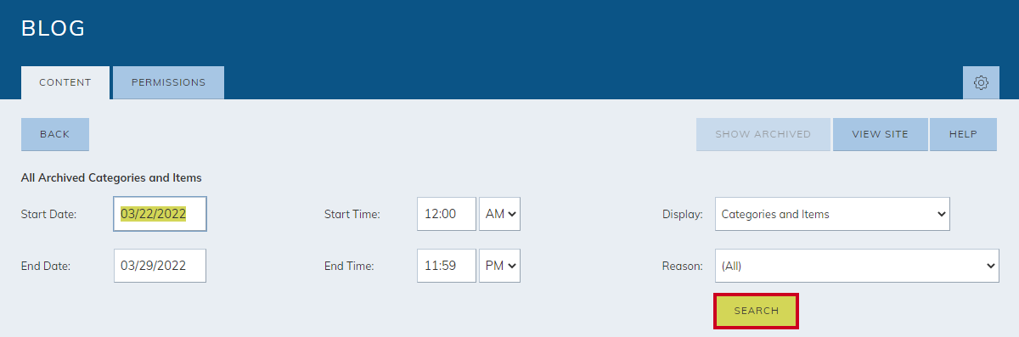The width and height of the screenshot is (1019, 337).
Task: Open the Start Time AM dropdown
Action: [x=500, y=214]
